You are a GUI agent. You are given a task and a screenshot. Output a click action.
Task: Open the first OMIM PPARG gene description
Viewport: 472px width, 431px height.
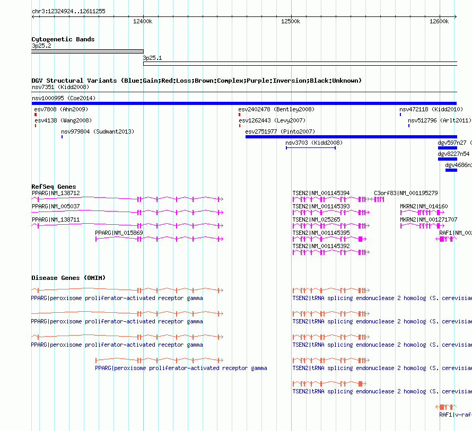coord(117,298)
